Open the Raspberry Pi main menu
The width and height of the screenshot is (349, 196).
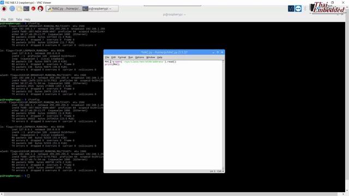(4, 9)
